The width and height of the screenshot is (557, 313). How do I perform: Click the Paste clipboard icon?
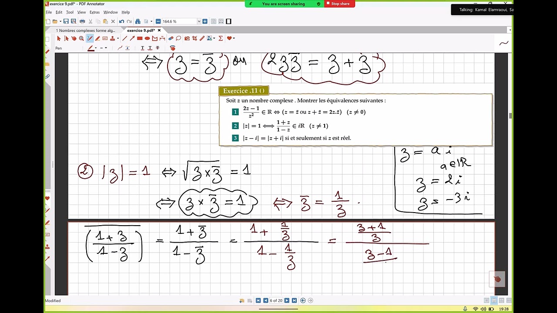pyautogui.click(x=106, y=21)
